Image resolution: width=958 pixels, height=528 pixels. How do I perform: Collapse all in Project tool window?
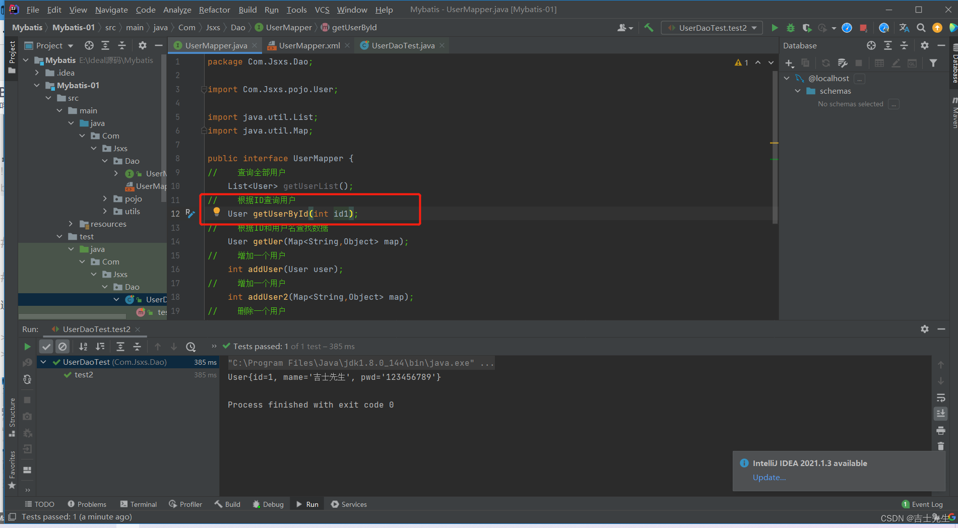tap(122, 45)
